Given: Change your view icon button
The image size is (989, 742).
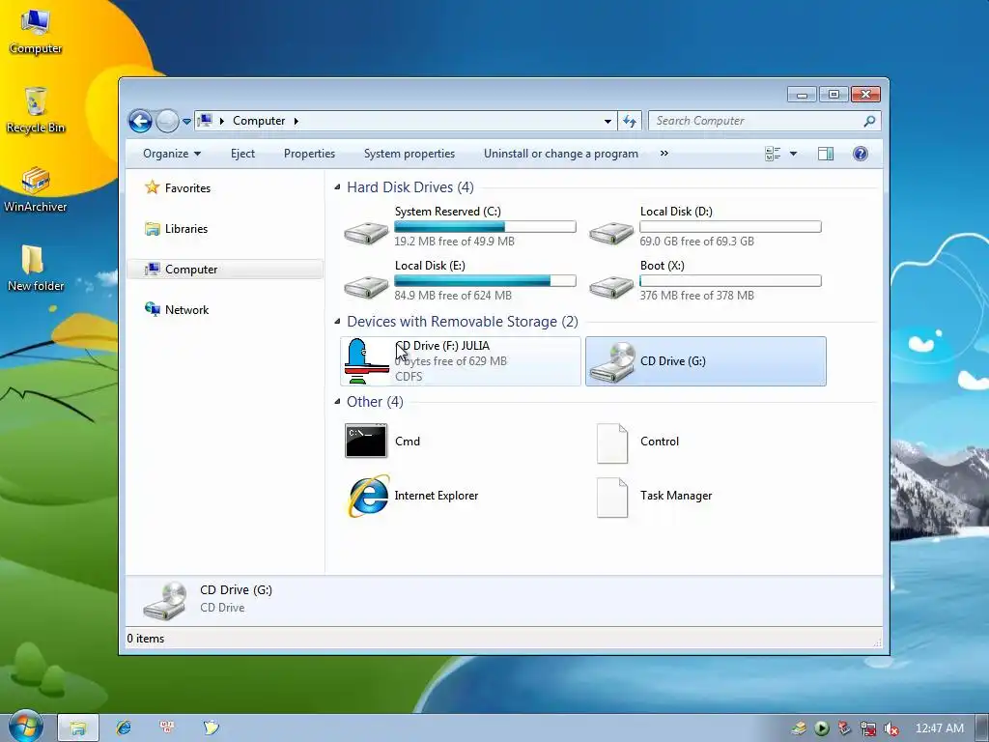Looking at the screenshot, I should 773,154.
